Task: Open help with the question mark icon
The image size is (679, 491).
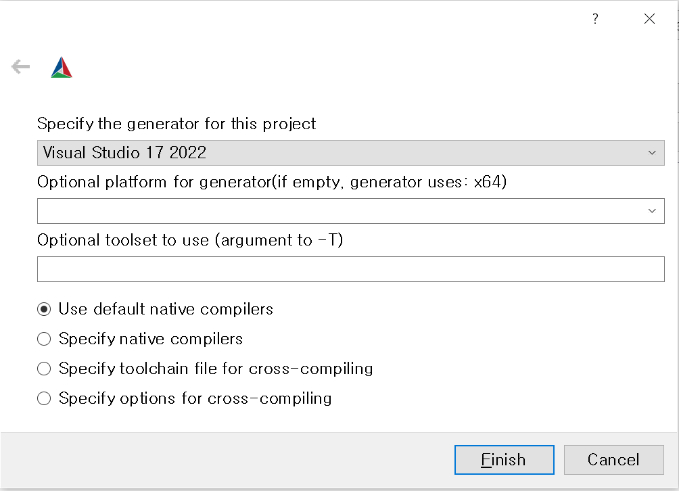Action: pos(595,19)
